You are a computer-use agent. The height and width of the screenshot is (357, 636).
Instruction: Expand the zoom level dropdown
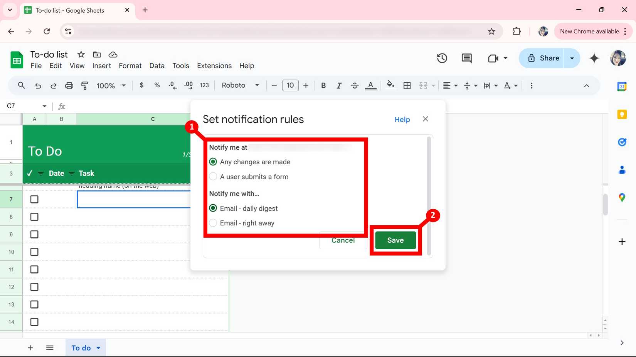tap(123, 85)
